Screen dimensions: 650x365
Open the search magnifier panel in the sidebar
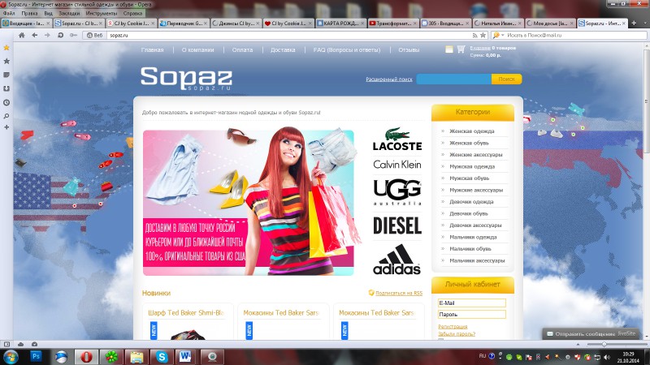click(6, 116)
